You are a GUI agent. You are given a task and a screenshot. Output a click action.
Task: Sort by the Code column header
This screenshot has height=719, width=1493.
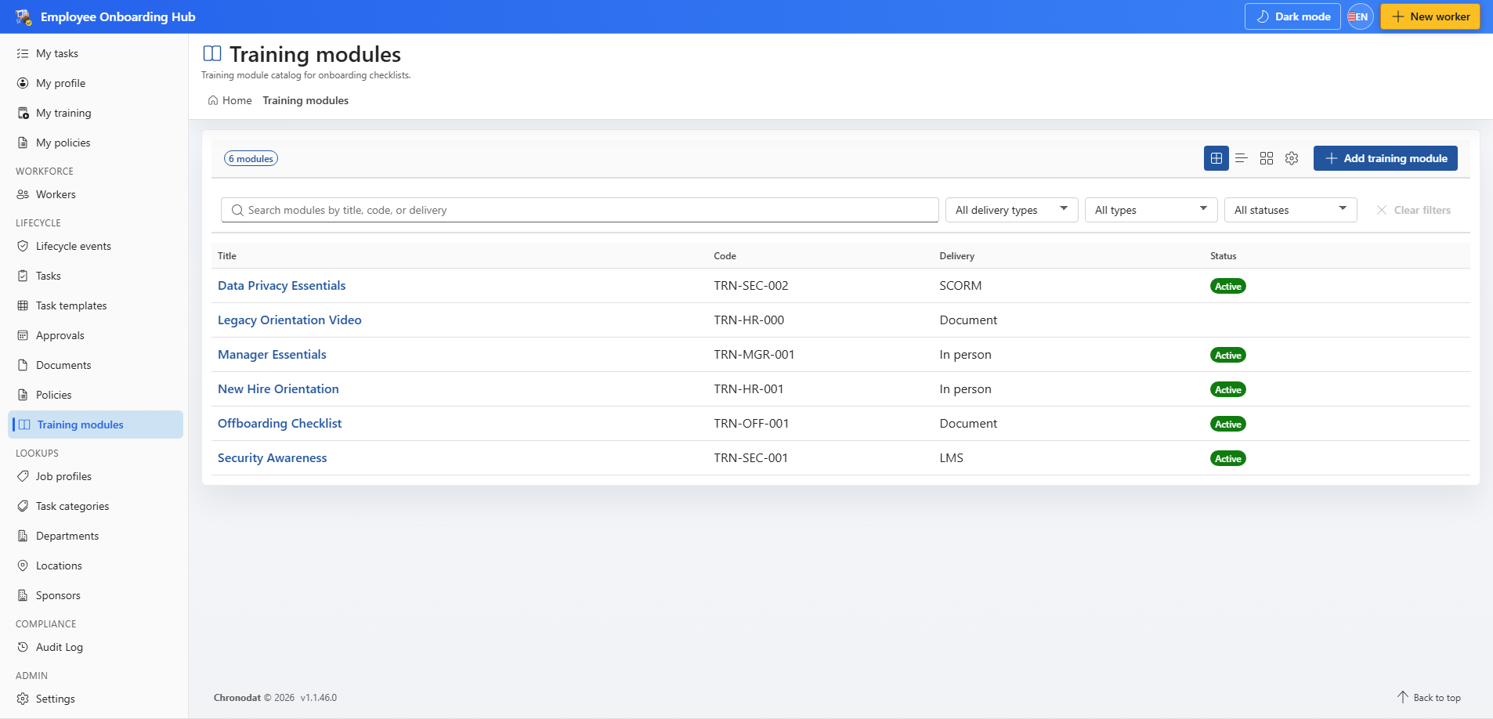point(725,256)
